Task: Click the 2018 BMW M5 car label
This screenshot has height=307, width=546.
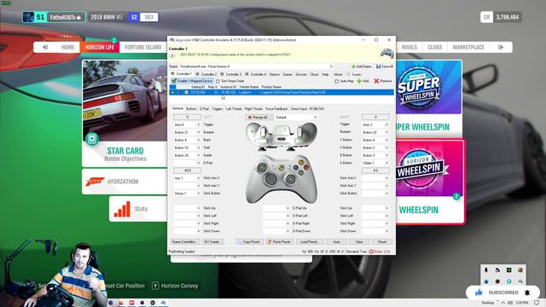Action: coord(107,17)
